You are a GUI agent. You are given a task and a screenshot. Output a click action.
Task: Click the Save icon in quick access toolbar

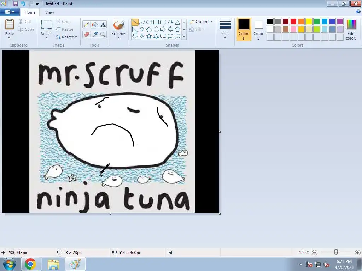[15, 4]
